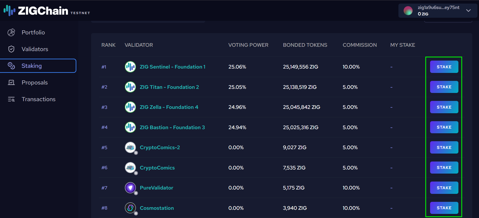
Task: Click the PureValidator logo icon
Action: coord(130,188)
